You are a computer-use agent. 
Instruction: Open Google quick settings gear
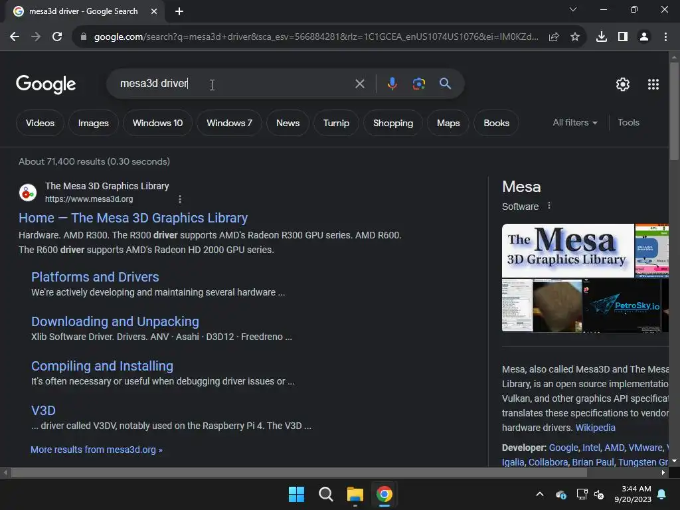pyautogui.click(x=623, y=84)
